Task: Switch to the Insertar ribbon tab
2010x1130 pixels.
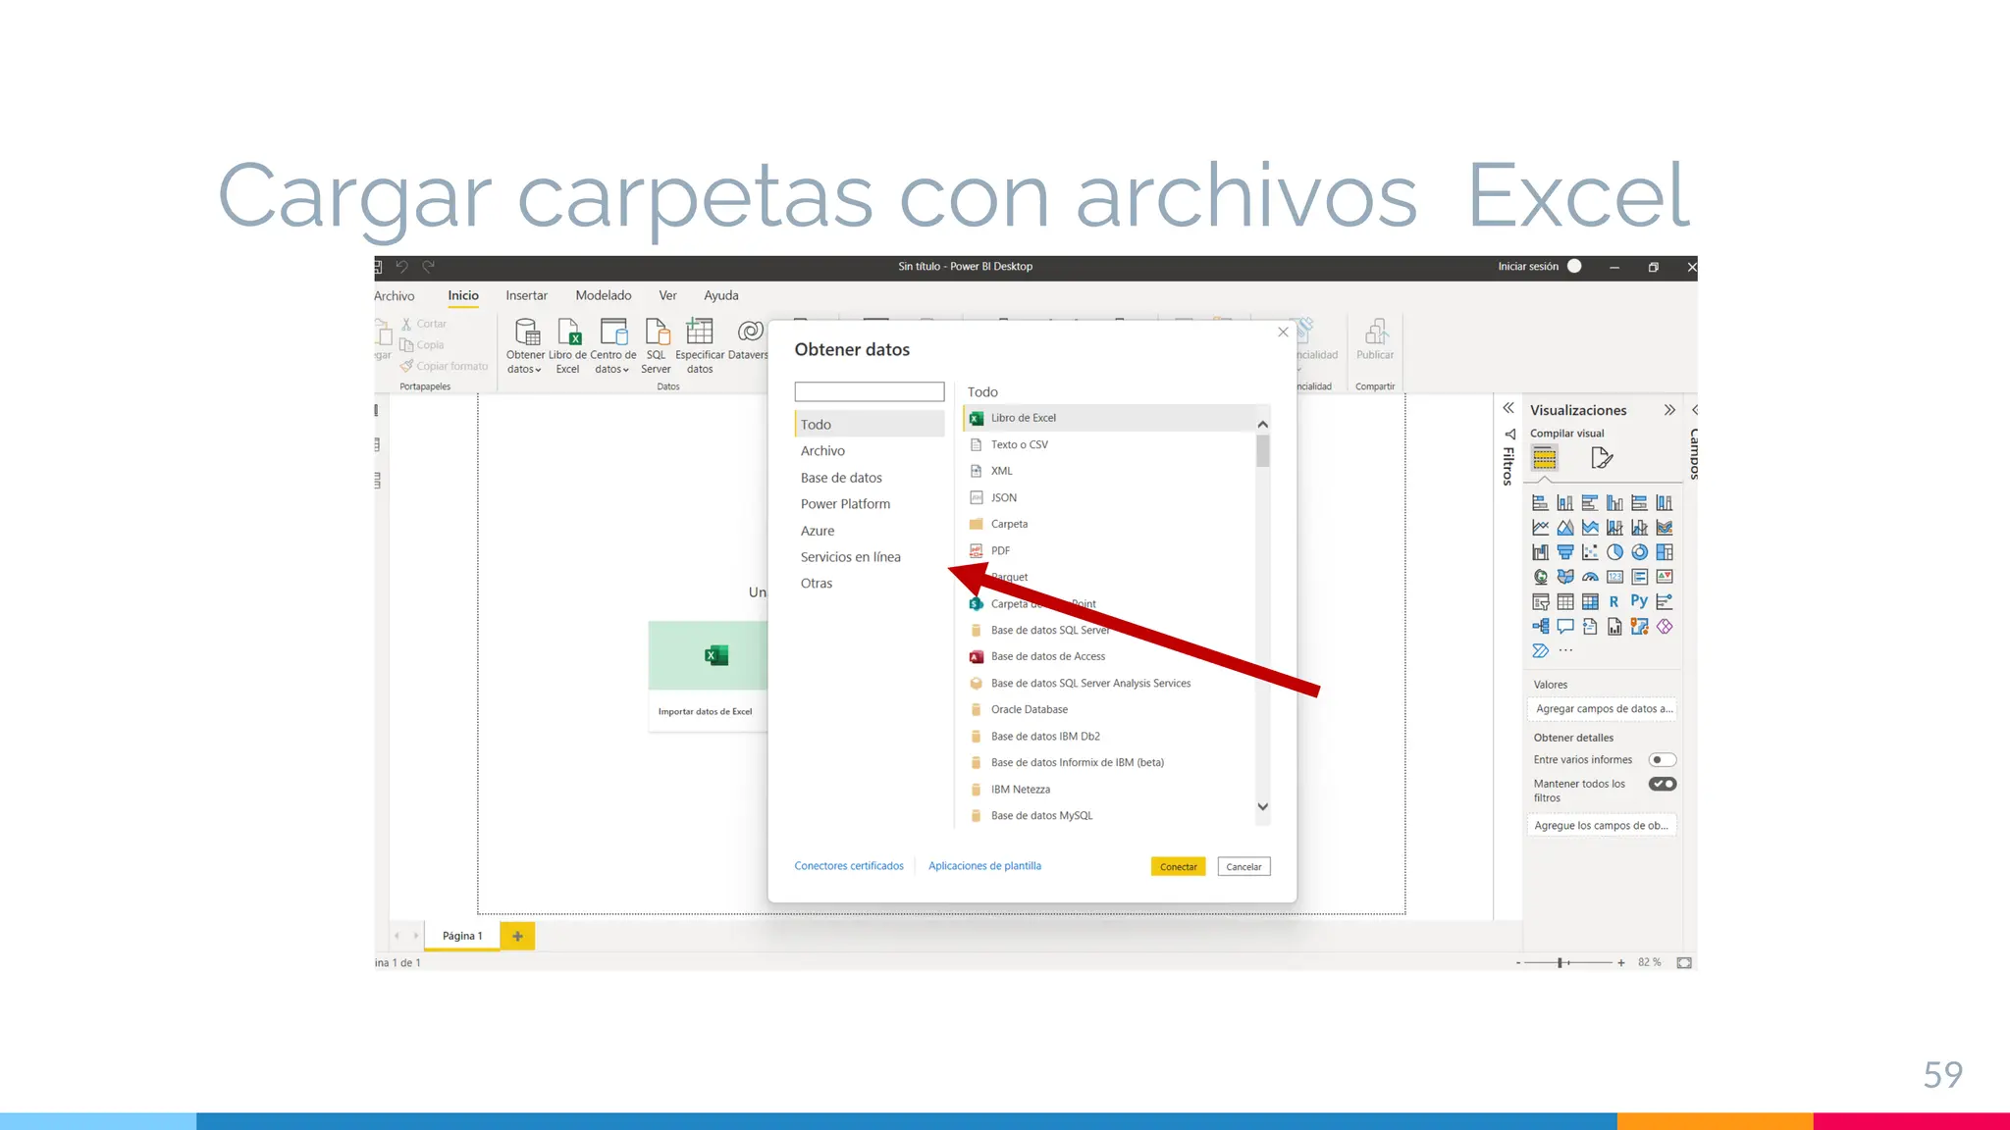Action: pos(526,295)
